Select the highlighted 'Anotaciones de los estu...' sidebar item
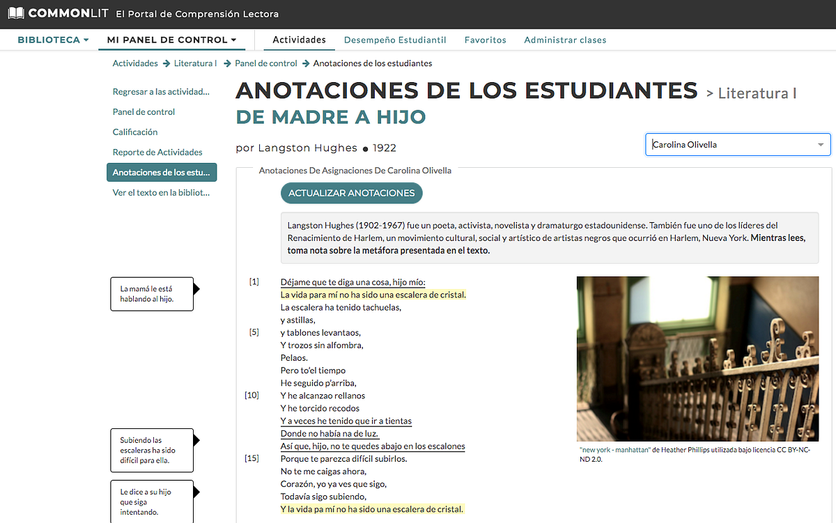Image resolution: width=836 pixels, height=523 pixels. click(162, 172)
